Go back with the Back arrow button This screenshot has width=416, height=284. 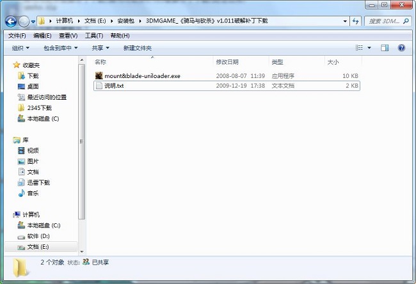click(x=11, y=22)
